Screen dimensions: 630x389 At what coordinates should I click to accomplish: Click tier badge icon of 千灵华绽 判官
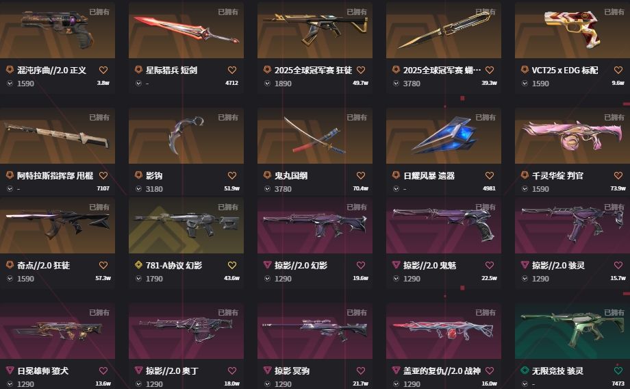[525, 175]
